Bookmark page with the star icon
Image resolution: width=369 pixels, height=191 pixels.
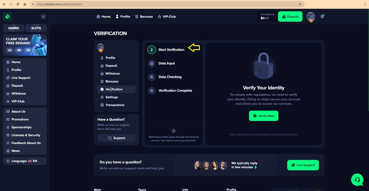tap(300, 4)
